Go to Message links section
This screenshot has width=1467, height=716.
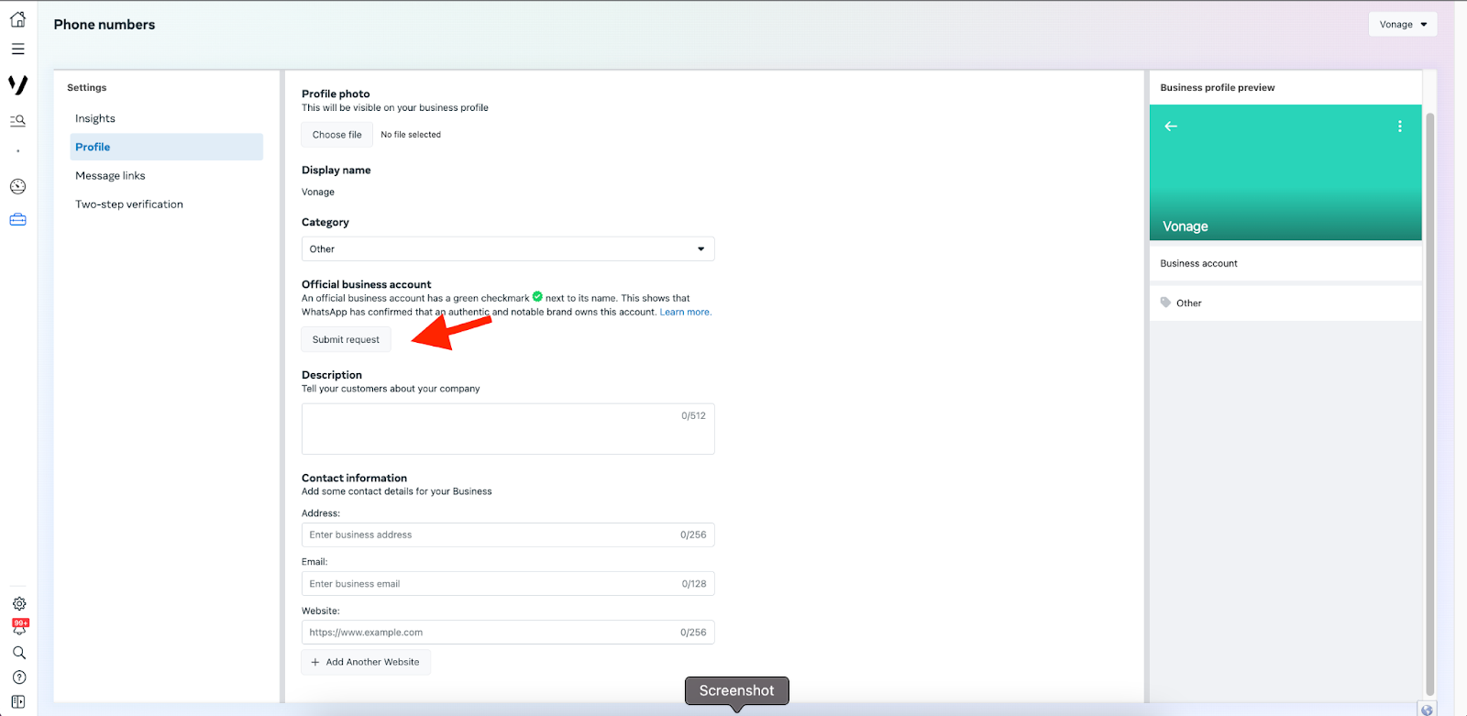(x=110, y=175)
